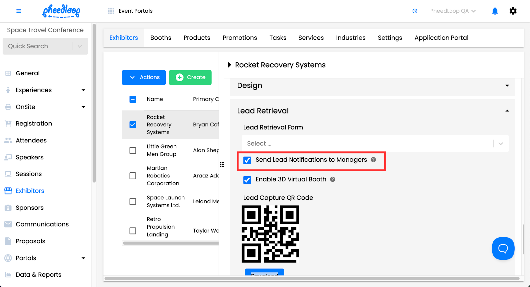
Task: Click the Attendees people icon
Action: click(x=8, y=140)
